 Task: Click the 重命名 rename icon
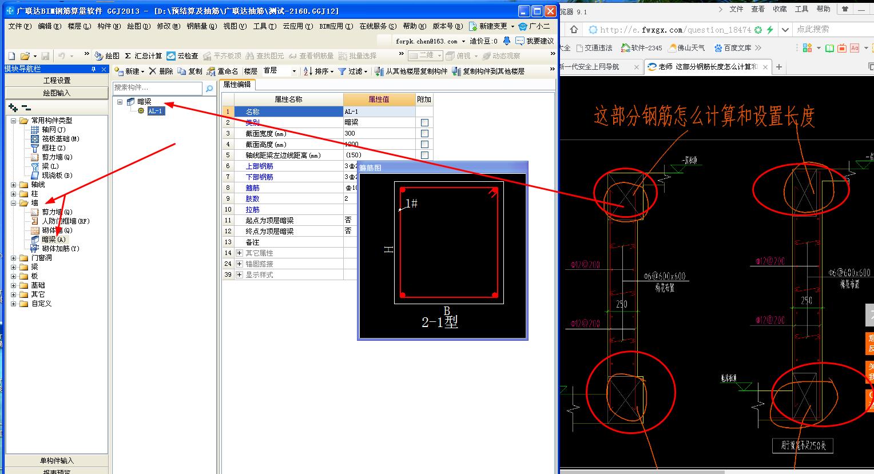click(x=211, y=71)
